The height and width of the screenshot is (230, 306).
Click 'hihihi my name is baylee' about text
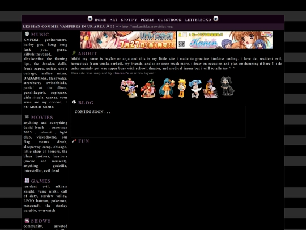pyautogui.click(x=96, y=59)
